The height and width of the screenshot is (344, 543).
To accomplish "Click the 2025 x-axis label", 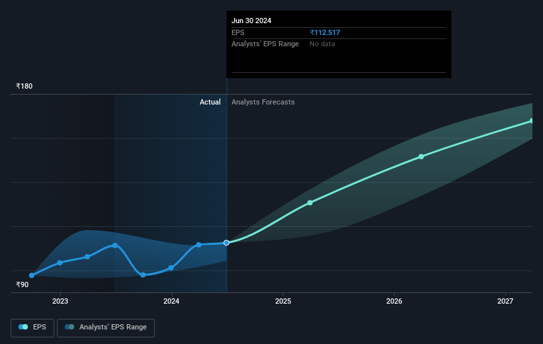I will pos(283,301).
